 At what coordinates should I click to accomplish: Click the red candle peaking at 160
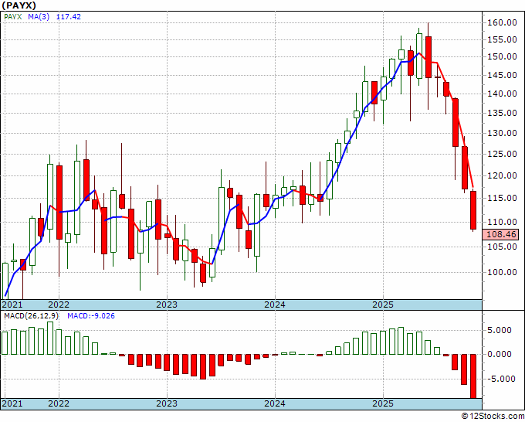(428, 57)
